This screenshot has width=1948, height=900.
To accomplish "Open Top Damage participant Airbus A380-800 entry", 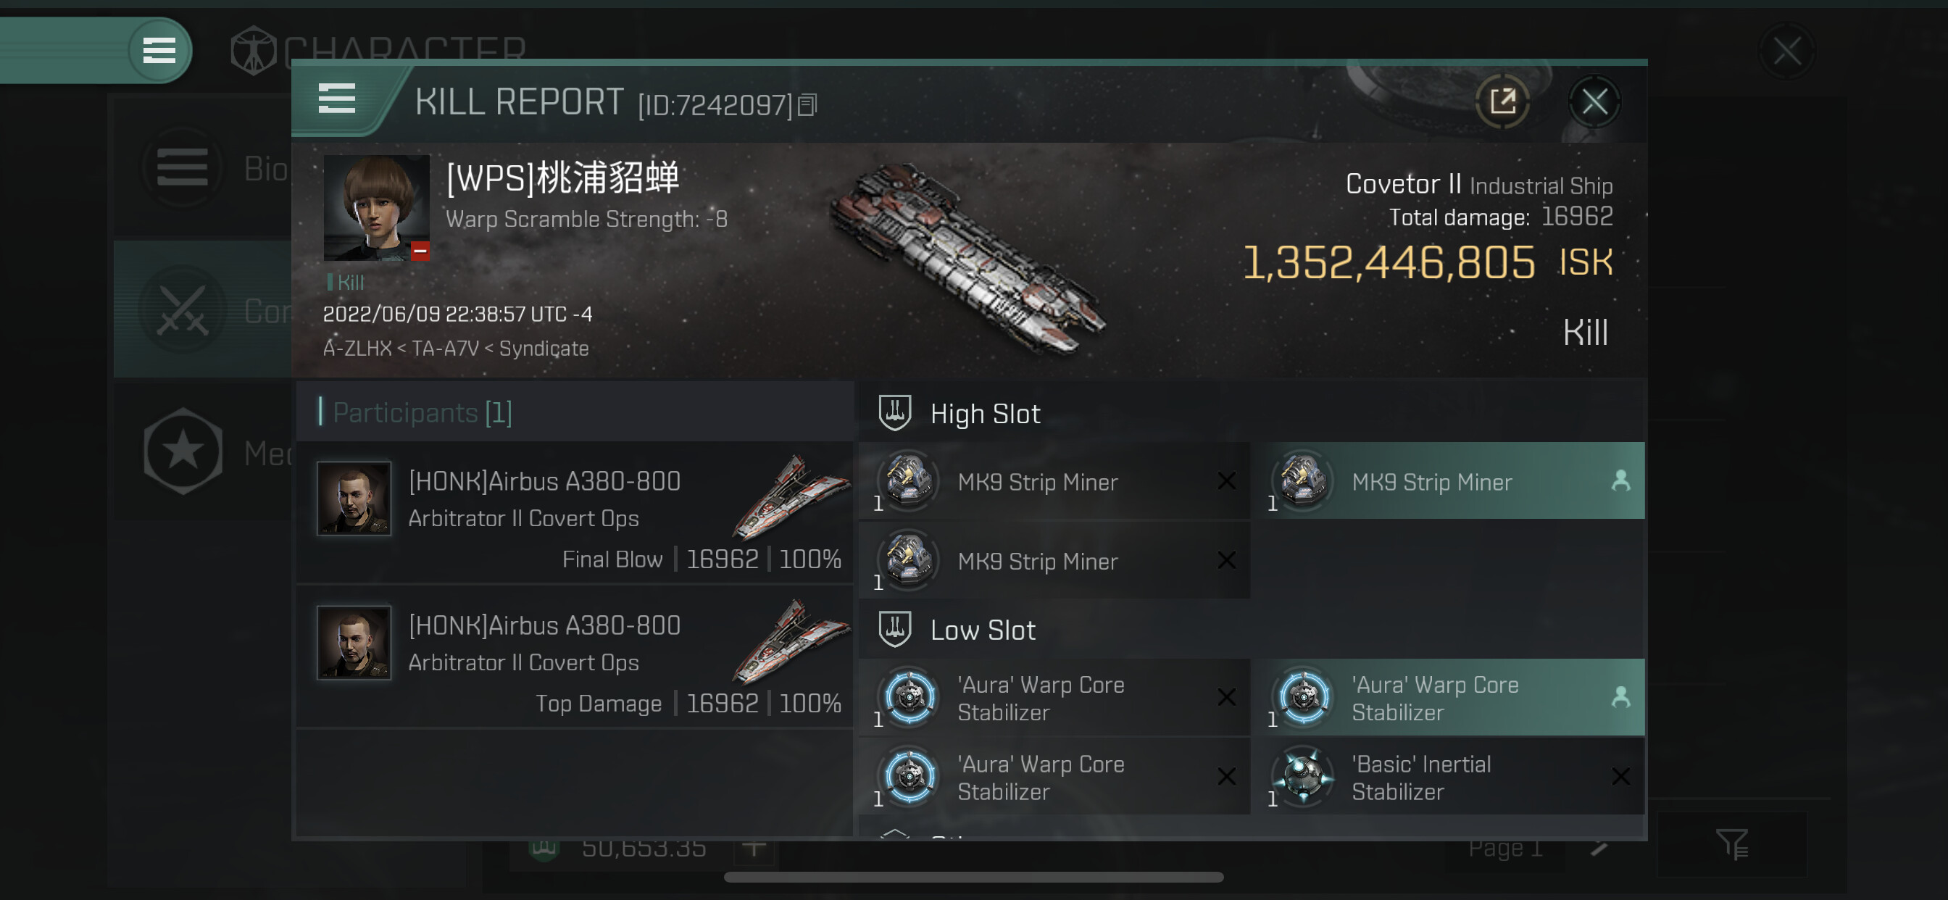I will point(575,657).
